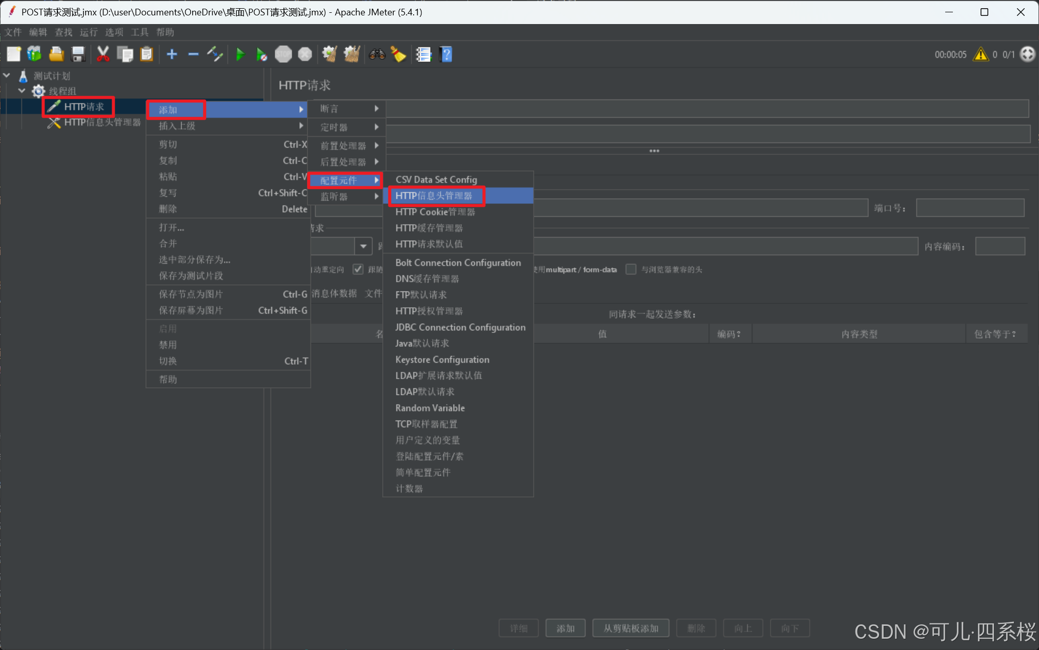
Task: Open the request method dropdown arrow
Action: (363, 246)
